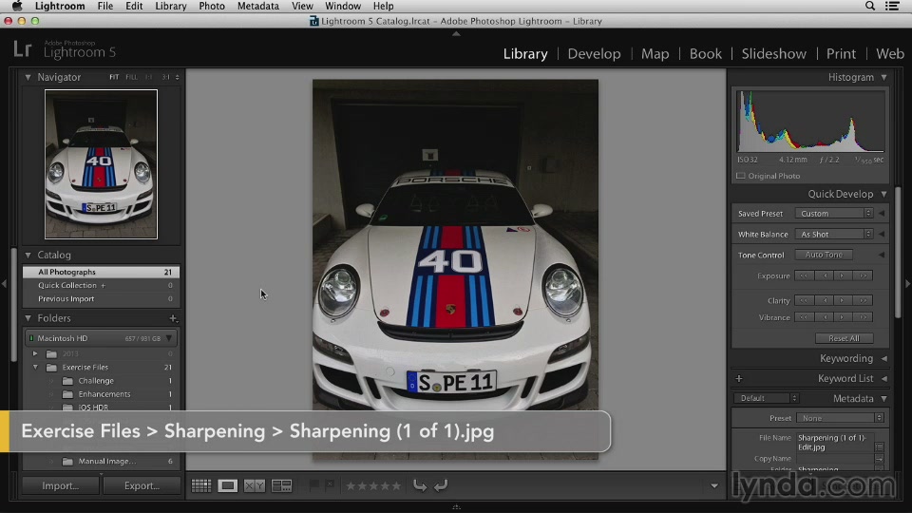Flag the photo as a pick
The width and height of the screenshot is (912, 513).
pyautogui.click(x=314, y=484)
